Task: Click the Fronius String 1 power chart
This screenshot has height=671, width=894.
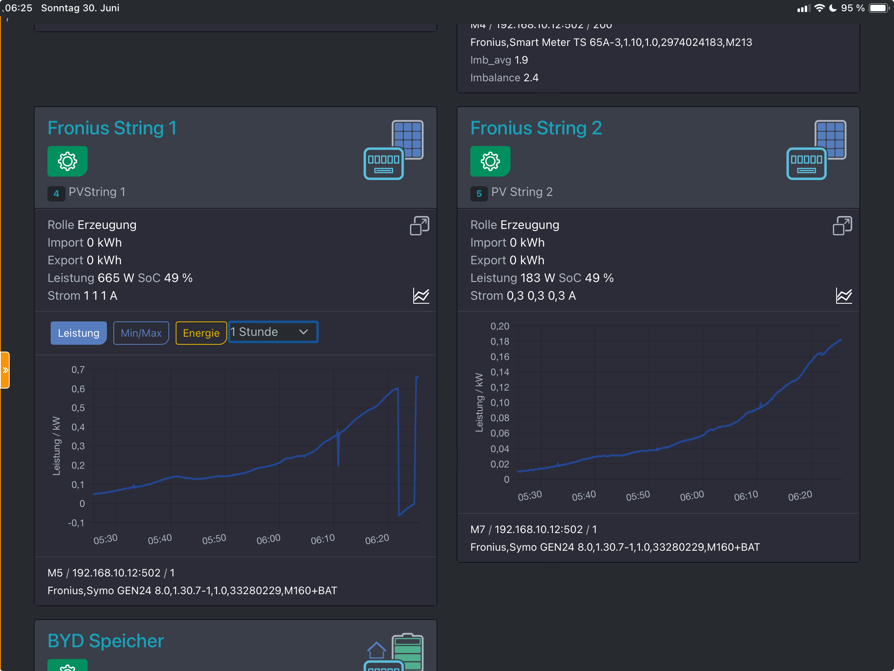Action: coord(236,455)
